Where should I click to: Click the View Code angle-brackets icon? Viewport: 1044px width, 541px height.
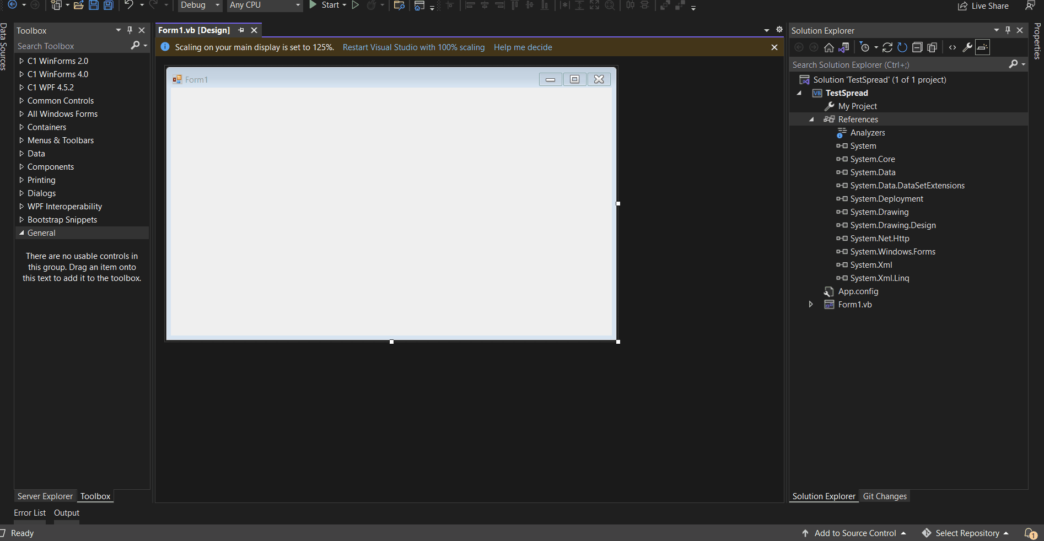tap(952, 47)
